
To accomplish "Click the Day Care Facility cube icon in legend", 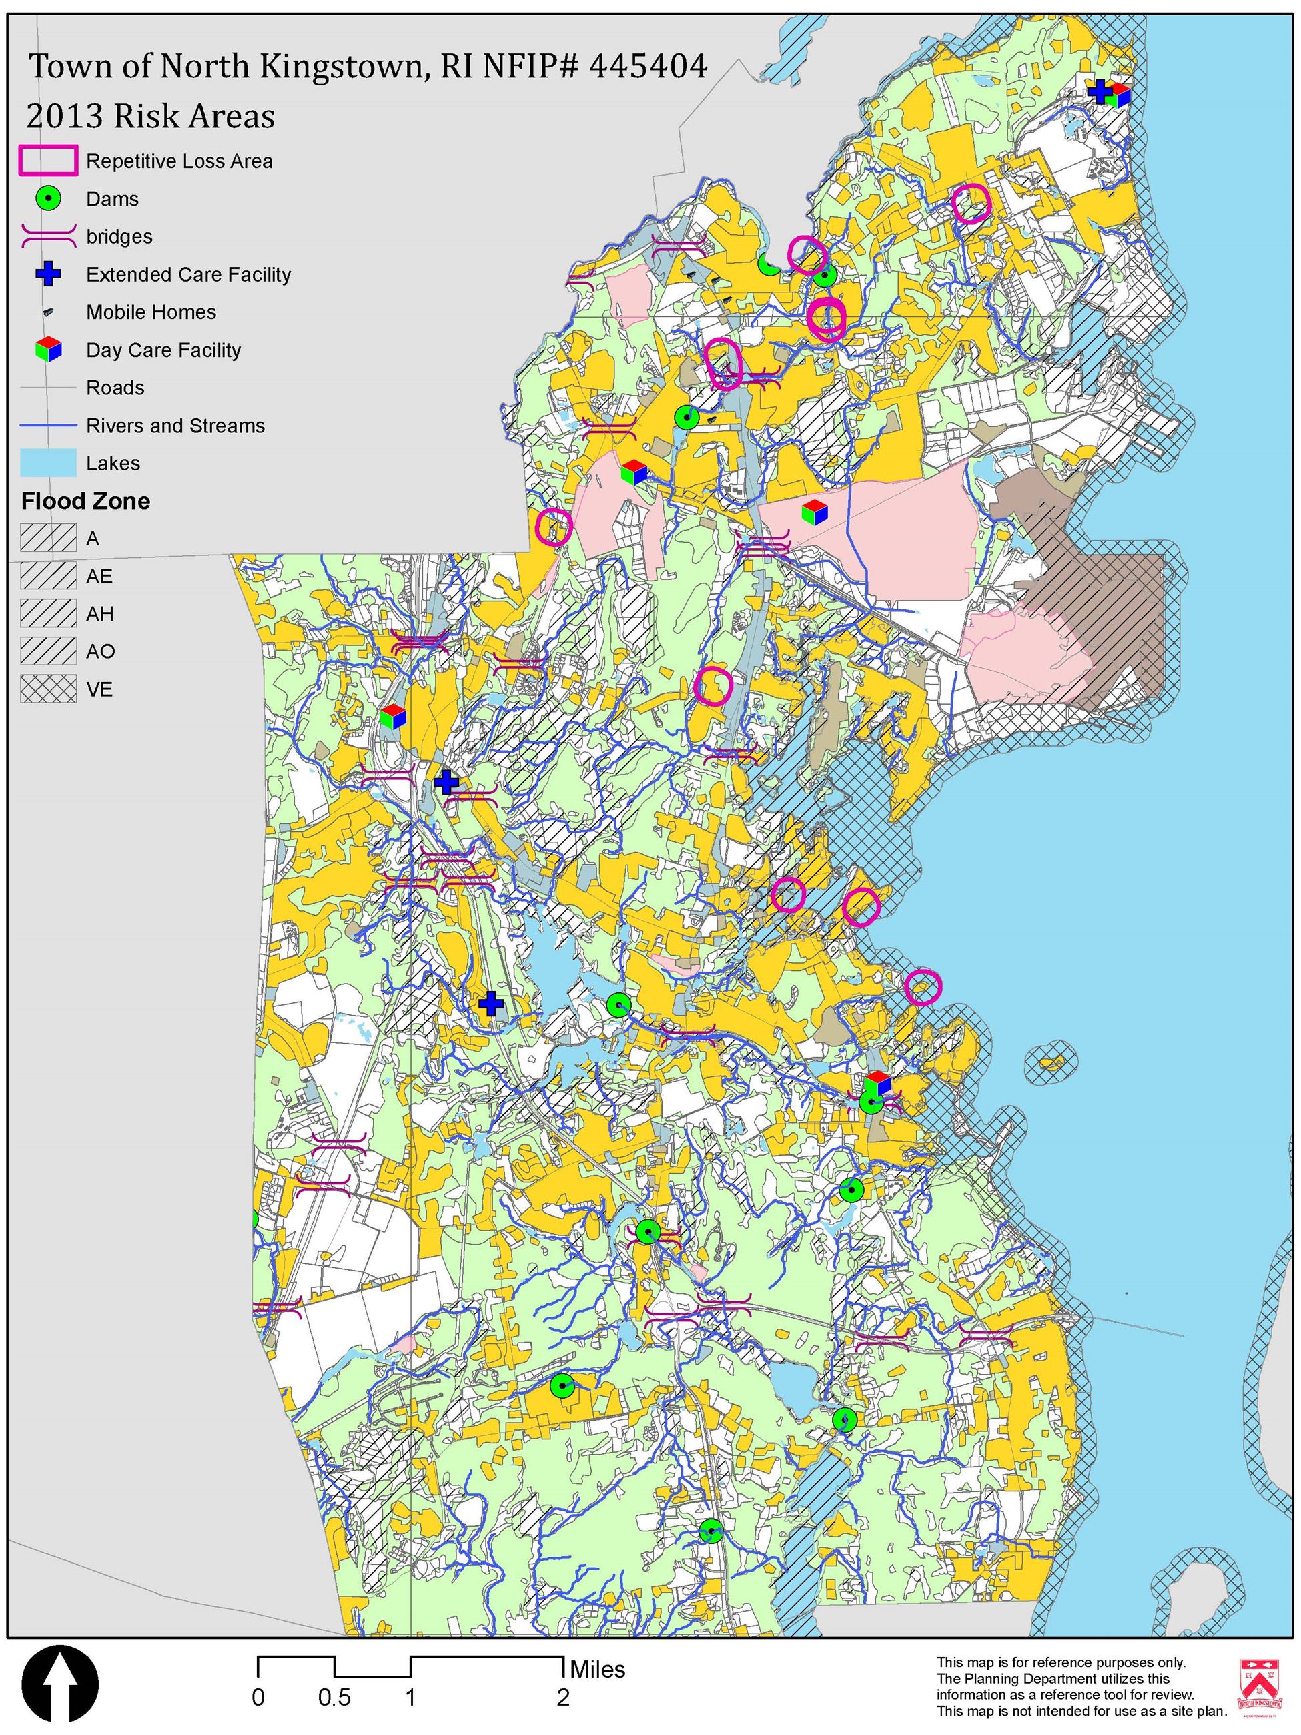I will pyautogui.click(x=49, y=350).
